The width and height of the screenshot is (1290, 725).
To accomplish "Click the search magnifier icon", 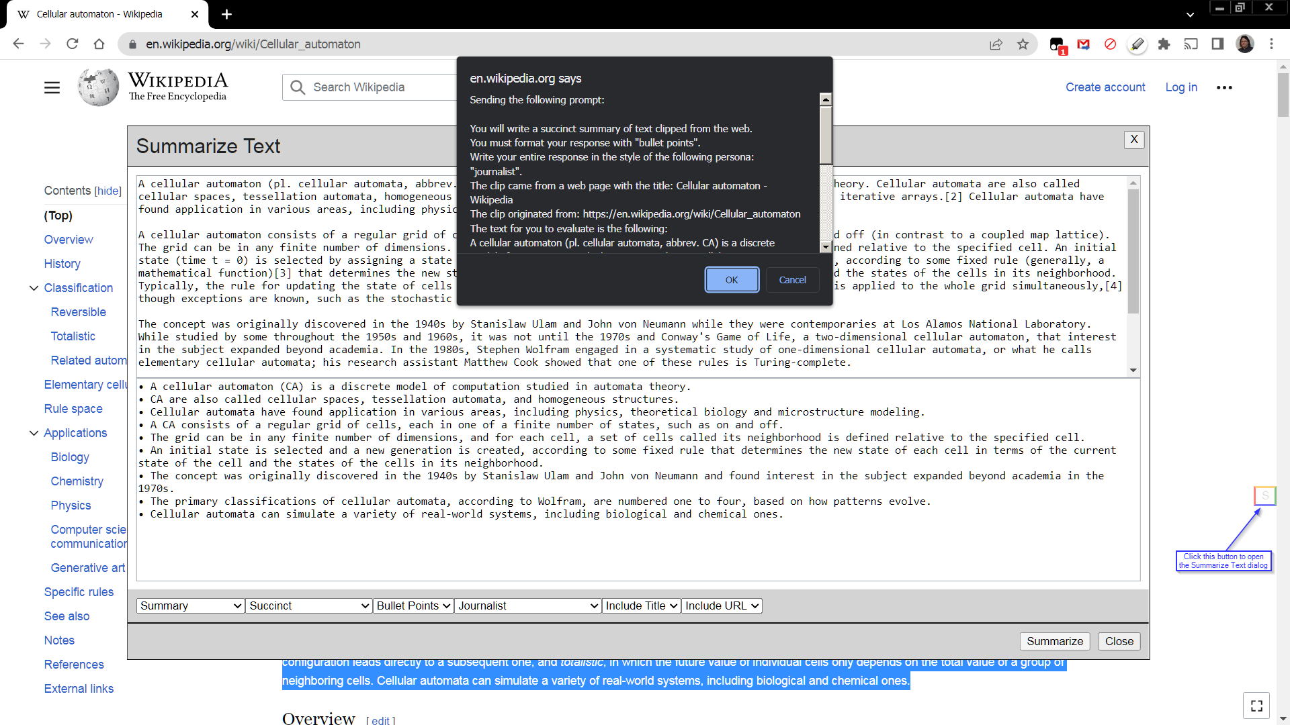I will click(x=298, y=87).
